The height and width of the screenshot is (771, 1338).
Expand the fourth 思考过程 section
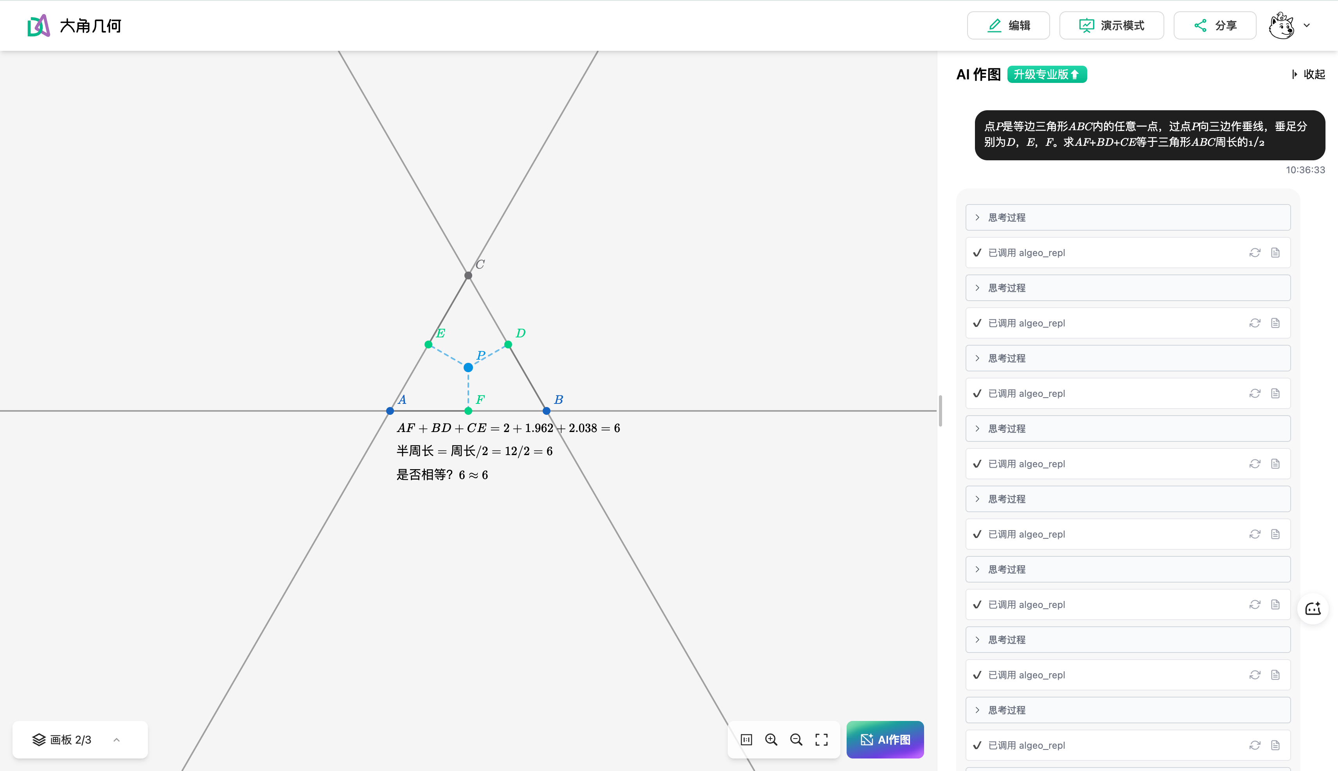[1128, 429]
